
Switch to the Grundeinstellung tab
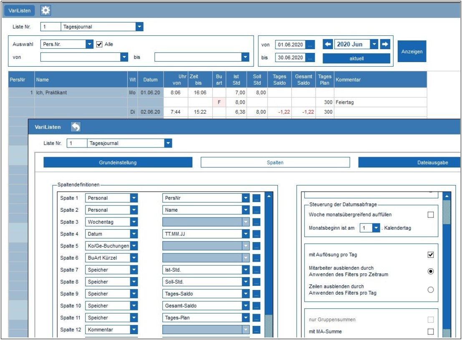(118, 162)
